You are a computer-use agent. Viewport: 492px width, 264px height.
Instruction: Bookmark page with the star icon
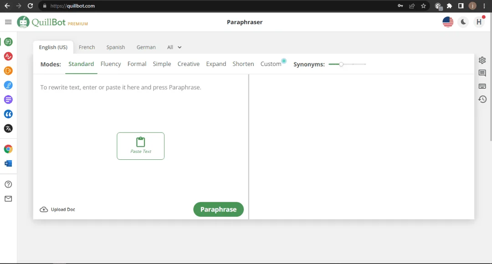[423, 5]
